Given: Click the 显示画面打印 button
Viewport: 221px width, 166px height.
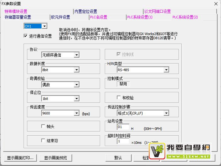Looking at the screenshot, I should [x=20, y=158].
